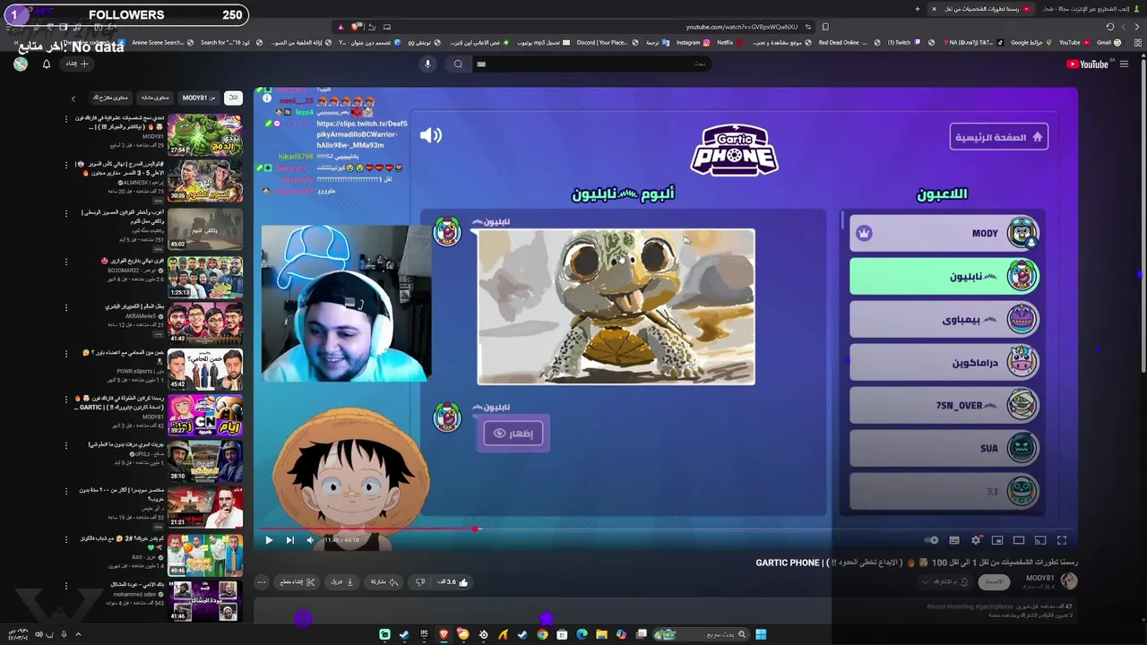The height and width of the screenshot is (645, 1147).
Task: Cast the video to a device
Action: 1040,540
